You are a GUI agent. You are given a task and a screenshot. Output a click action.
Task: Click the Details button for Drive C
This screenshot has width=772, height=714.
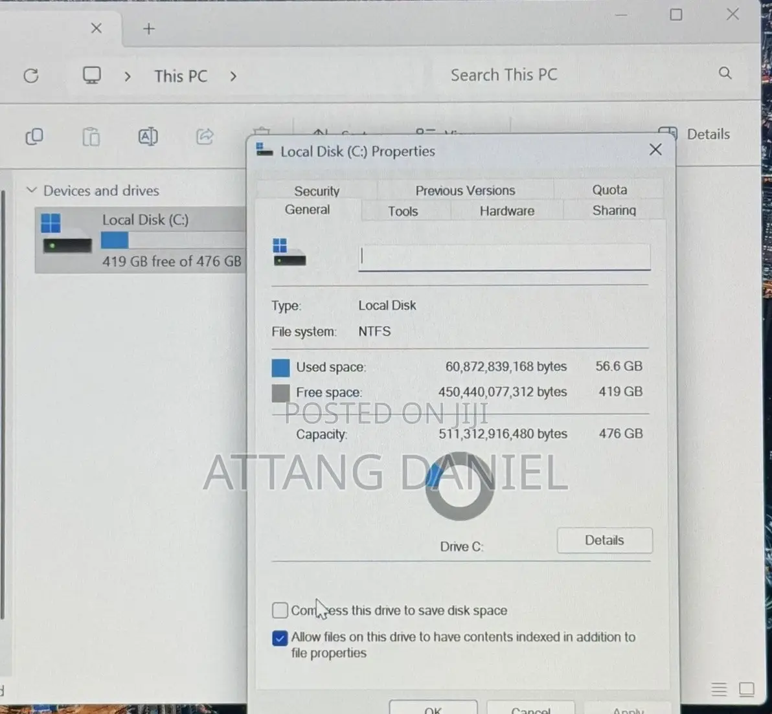[x=605, y=541]
